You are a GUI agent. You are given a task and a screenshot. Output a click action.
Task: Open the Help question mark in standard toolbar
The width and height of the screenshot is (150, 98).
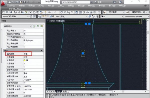99,12
